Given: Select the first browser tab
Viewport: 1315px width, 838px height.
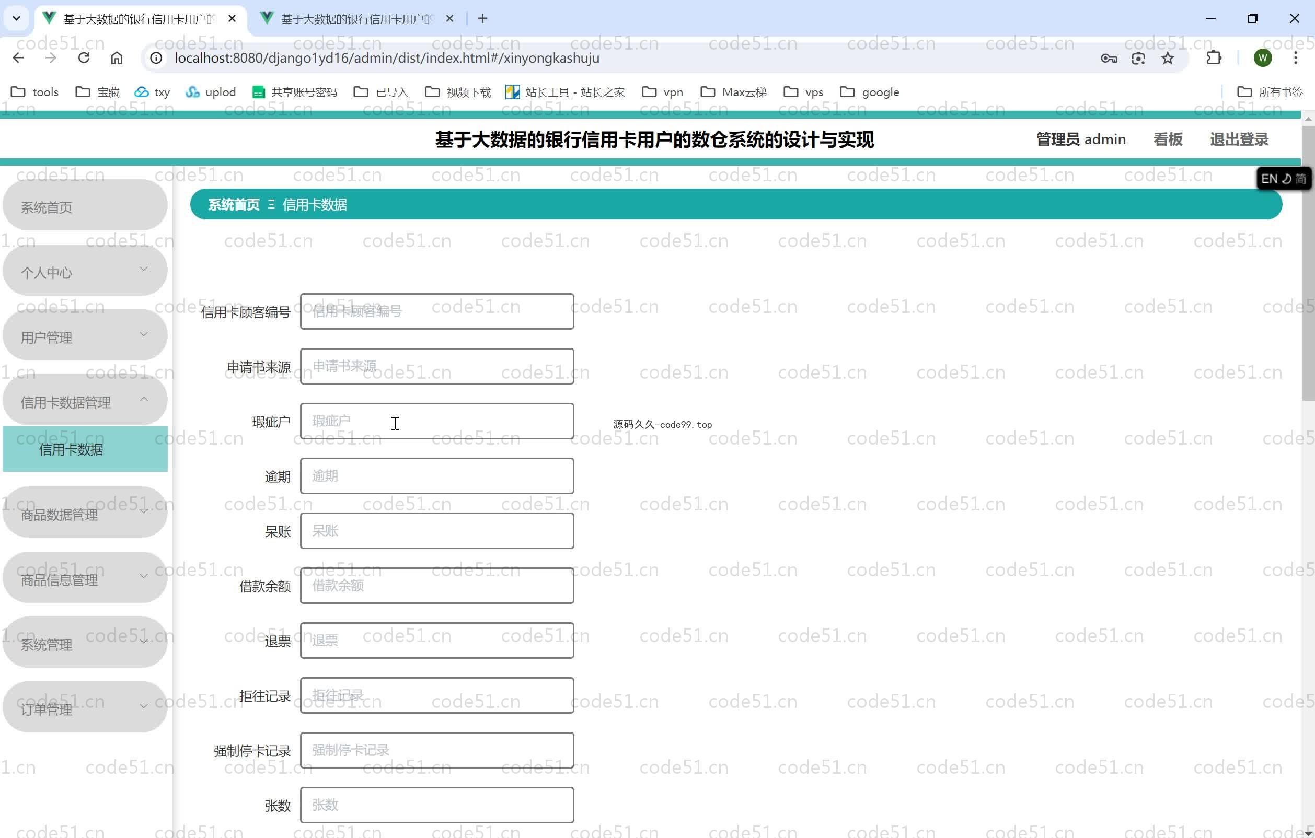Looking at the screenshot, I should 139,19.
